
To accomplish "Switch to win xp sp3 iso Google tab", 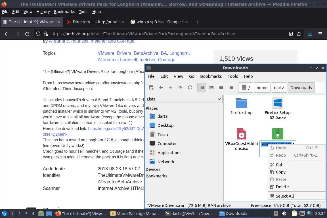I will coord(160,22).
